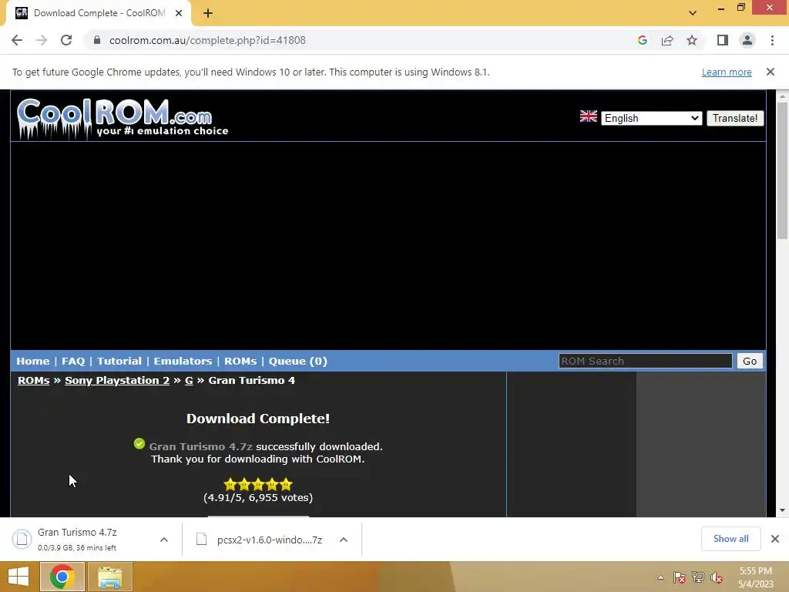Reload the current page

click(66, 40)
